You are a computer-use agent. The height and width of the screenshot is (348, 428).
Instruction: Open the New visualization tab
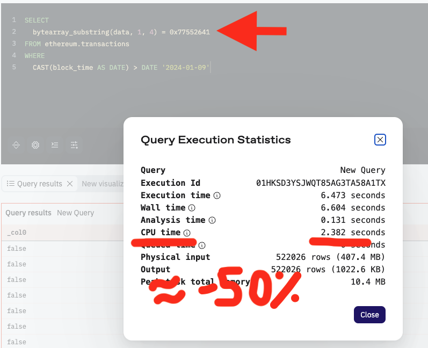(103, 184)
